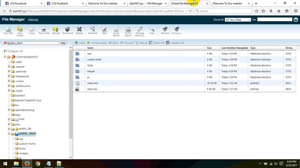Image resolution: width=300 pixels, height=168 pixels.
Task: Click the Copy toolbar icon
Action: pyautogui.click(x=32, y=30)
